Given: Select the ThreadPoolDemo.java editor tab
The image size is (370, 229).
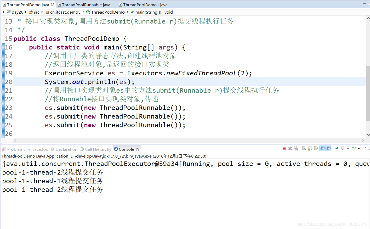Looking at the screenshot, I should [28, 5].
